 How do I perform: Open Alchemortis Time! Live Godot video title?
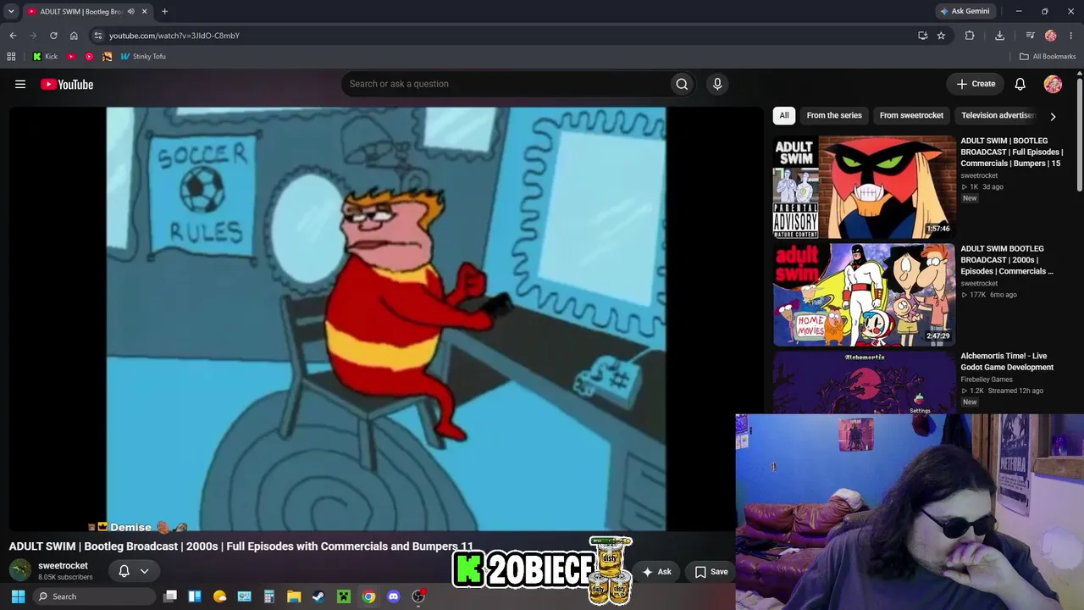tap(1007, 362)
